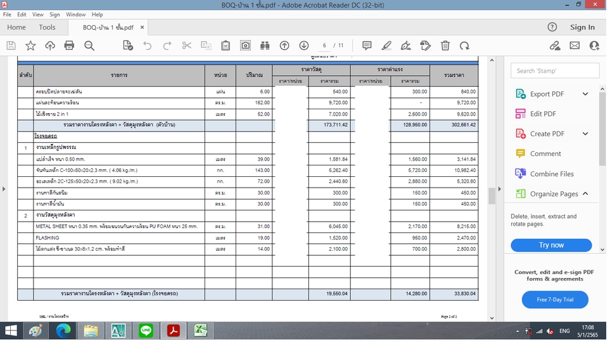The width and height of the screenshot is (608, 343).
Task: Click the Save file icon
Action: pos(11,45)
